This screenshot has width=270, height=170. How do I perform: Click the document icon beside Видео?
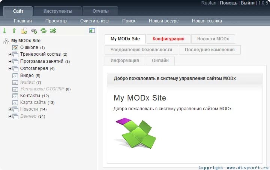[15, 75]
